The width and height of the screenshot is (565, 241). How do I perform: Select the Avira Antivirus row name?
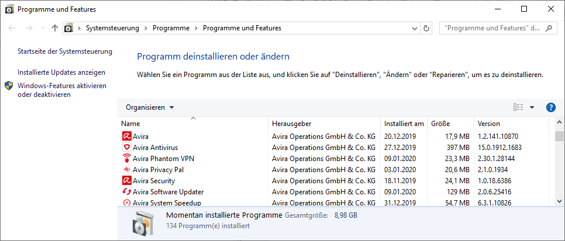[155, 148]
